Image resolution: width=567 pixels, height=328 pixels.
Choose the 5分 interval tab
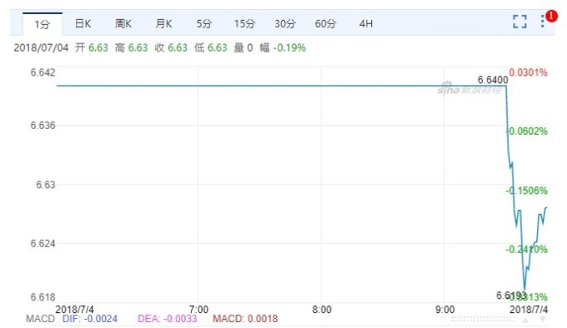(x=204, y=24)
